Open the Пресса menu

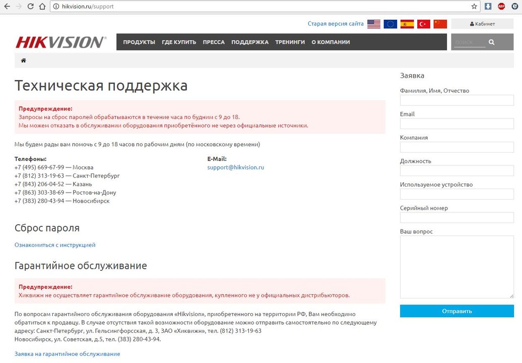click(x=214, y=42)
